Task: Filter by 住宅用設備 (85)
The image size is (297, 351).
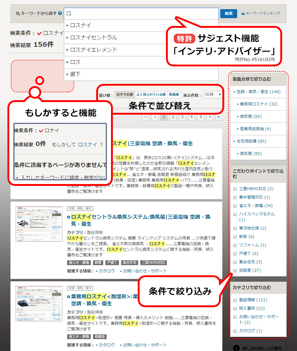Action: (x=258, y=141)
